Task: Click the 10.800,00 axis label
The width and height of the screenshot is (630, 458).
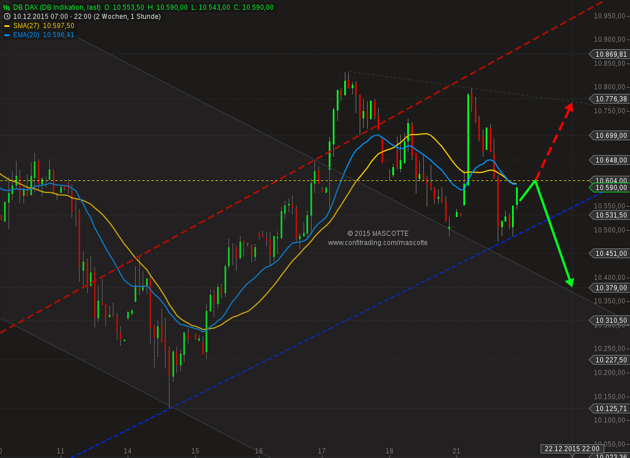Action: tap(611, 87)
